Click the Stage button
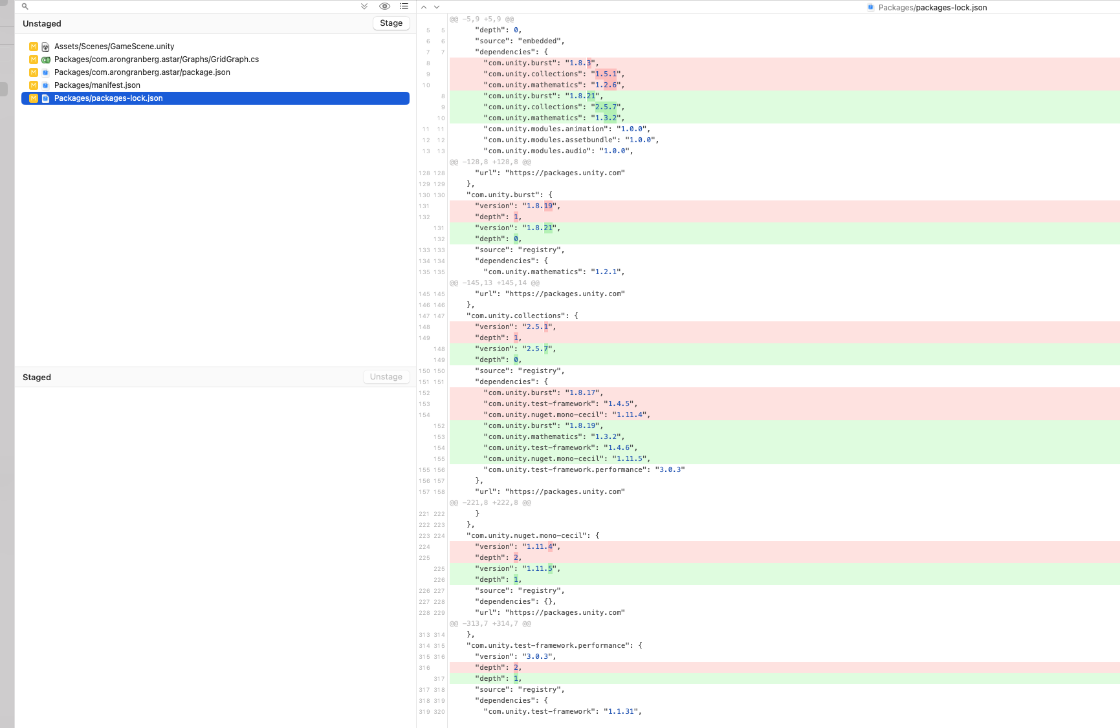This screenshot has height=728, width=1120. click(x=391, y=23)
